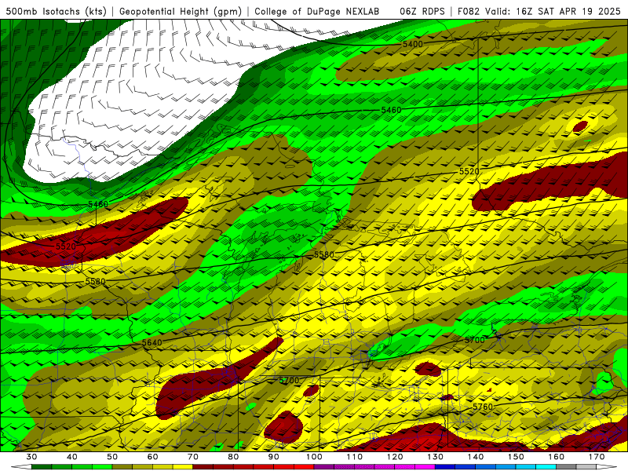
Task: Click the bright red swatch below 100
Action: click(x=304, y=467)
